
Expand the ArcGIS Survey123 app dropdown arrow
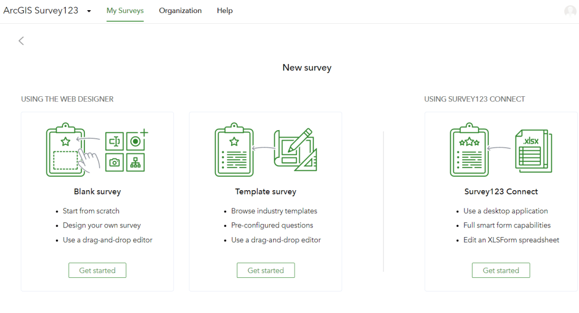(x=89, y=11)
